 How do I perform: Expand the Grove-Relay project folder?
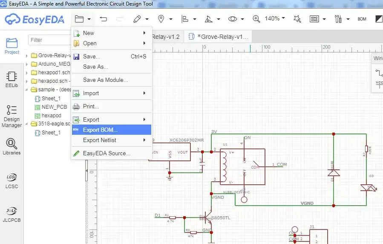(26, 56)
